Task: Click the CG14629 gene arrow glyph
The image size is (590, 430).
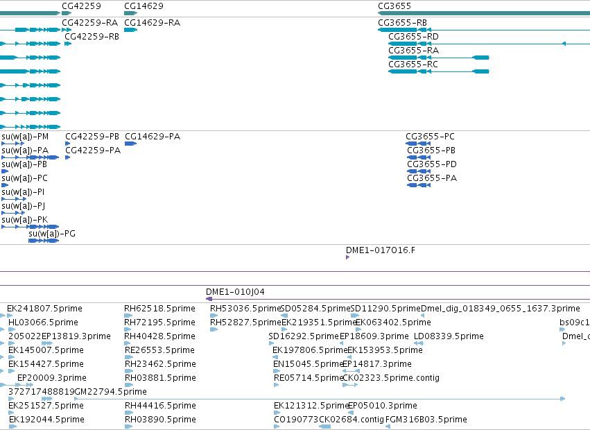Action: [130, 13]
